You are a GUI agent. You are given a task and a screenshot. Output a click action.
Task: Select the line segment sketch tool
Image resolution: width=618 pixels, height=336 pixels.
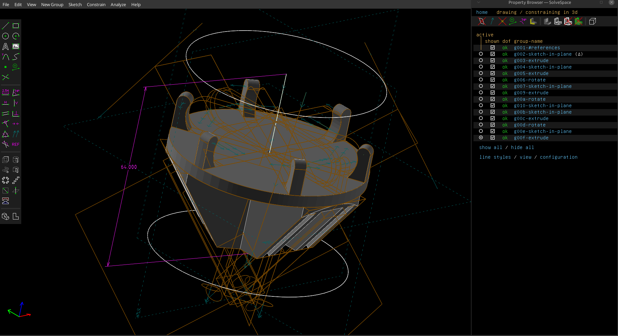click(5, 26)
